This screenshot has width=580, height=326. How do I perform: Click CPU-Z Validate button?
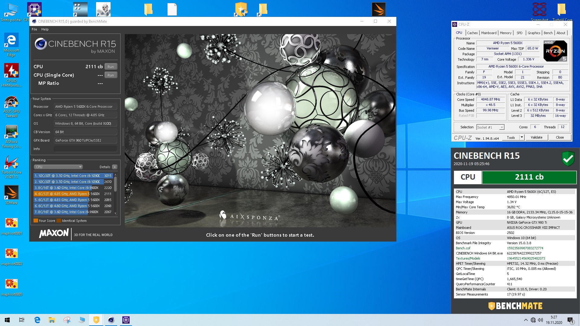pos(536,137)
